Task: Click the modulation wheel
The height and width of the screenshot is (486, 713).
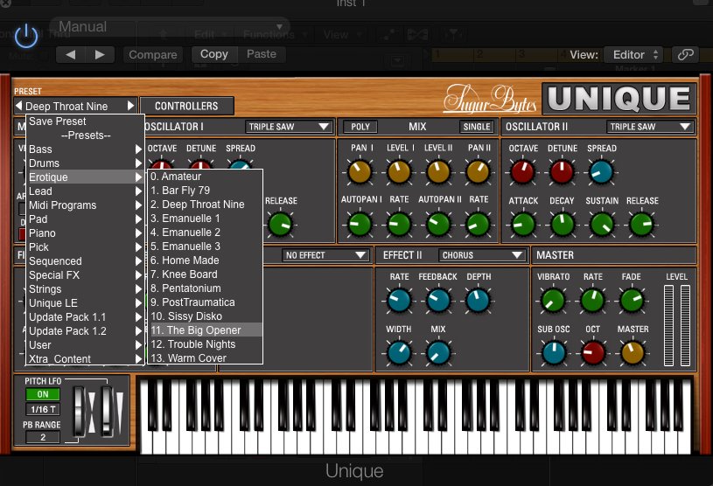Action: point(108,412)
